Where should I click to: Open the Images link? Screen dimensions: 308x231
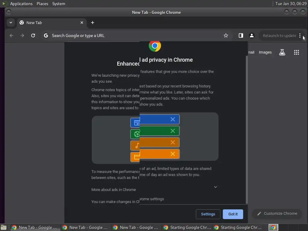coord(265,52)
